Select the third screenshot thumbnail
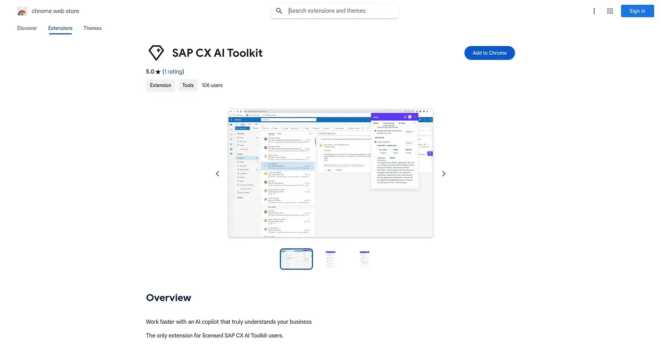This screenshot has height=344, width=661. pyautogui.click(x=364, y=259)
